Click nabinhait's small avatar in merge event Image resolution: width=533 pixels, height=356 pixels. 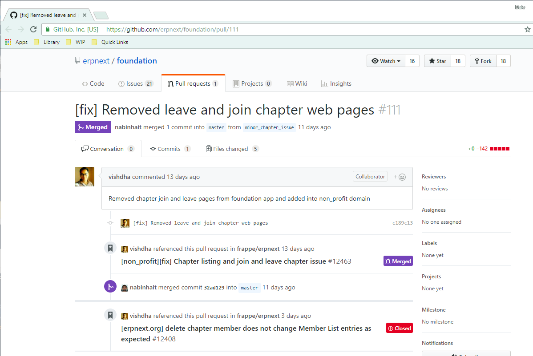[x=125, y=288]
